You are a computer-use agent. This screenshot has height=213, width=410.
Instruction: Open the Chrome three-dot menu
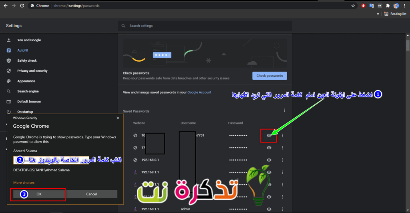405,6
